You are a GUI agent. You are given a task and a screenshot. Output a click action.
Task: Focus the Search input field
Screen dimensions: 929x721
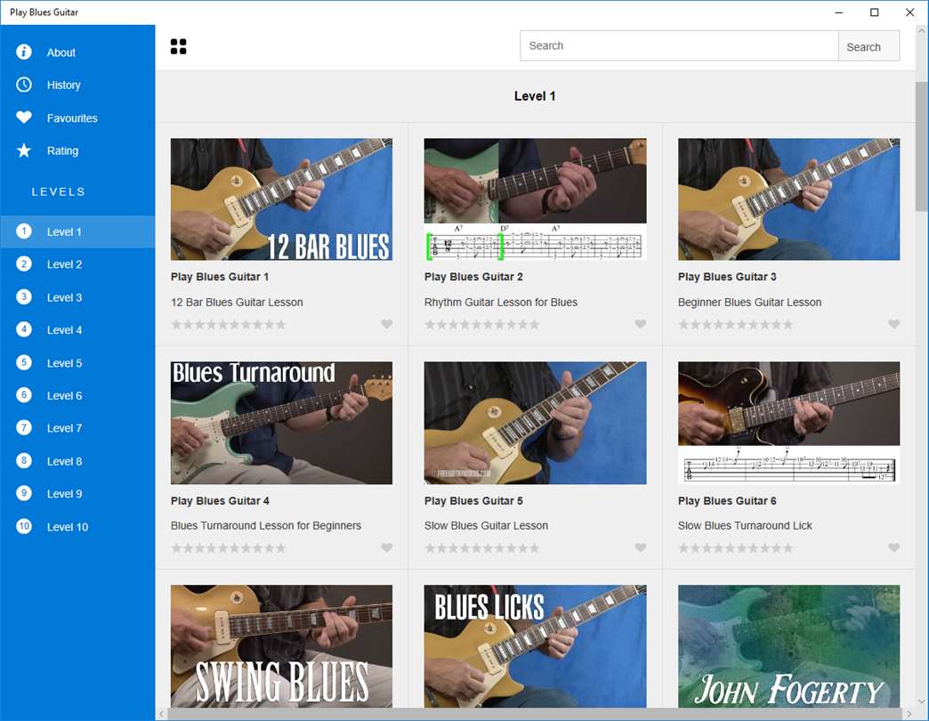679,45
